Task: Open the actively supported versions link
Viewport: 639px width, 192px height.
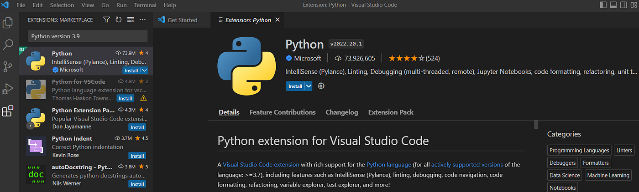Action: click(x=467, y=164)
